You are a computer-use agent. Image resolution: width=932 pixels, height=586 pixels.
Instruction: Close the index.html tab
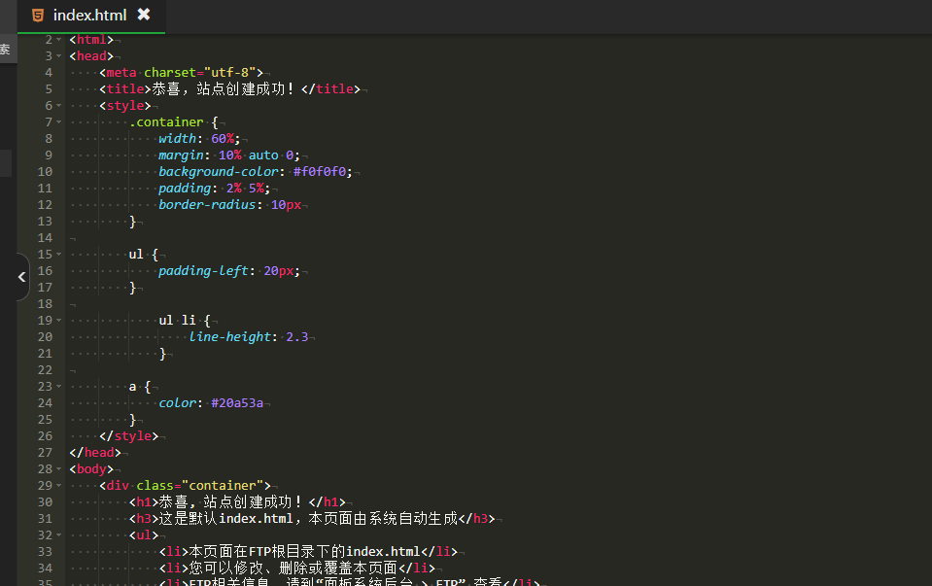pyautogui.click(x=144, y=15)
